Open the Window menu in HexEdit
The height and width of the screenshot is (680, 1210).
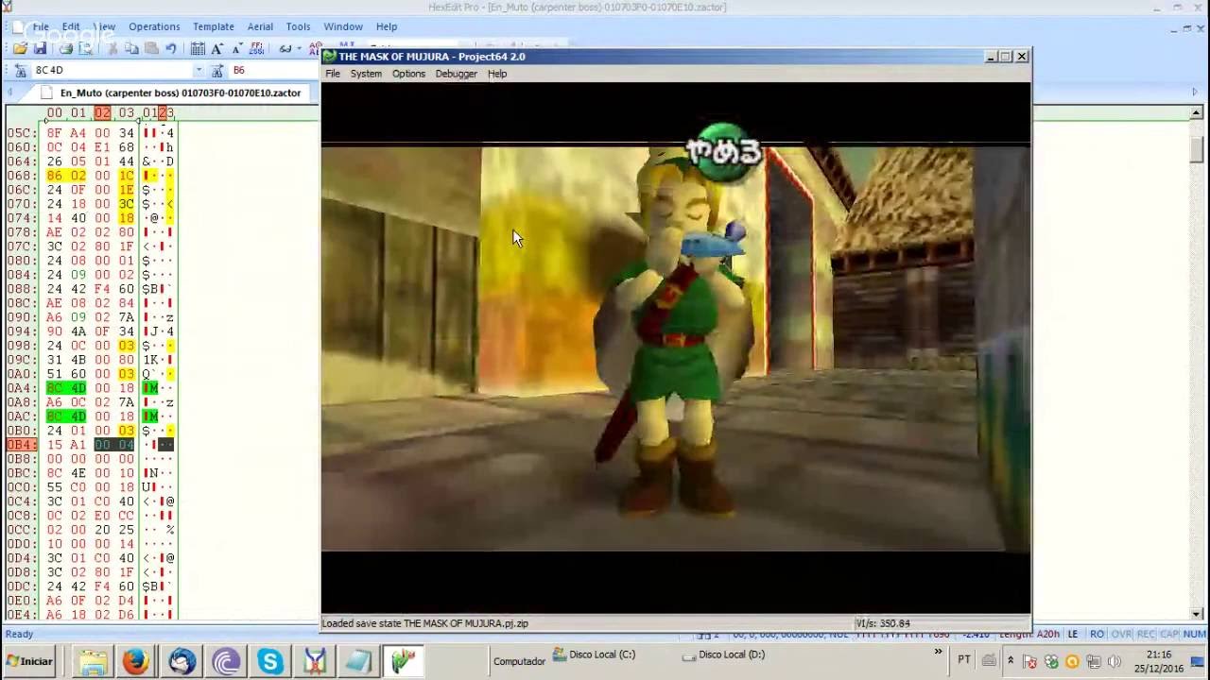(343, 26)
